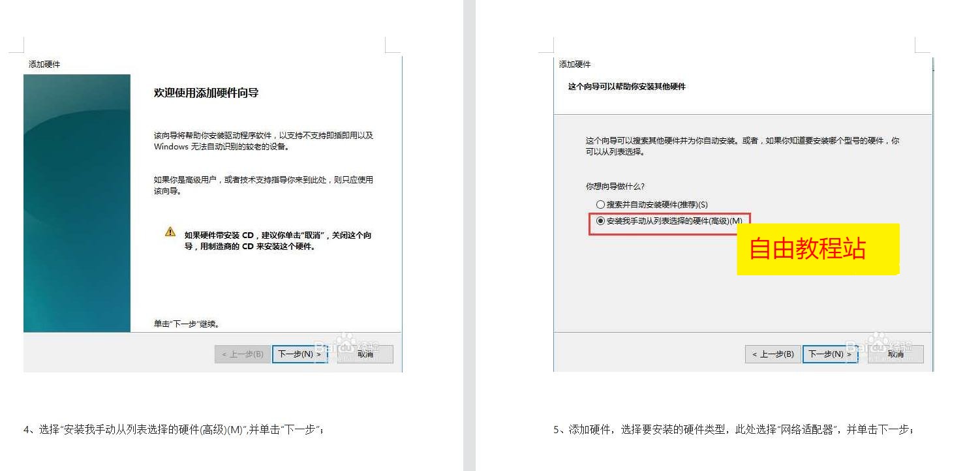Click the step 5 caption about 网络适配器

[734, 429]
